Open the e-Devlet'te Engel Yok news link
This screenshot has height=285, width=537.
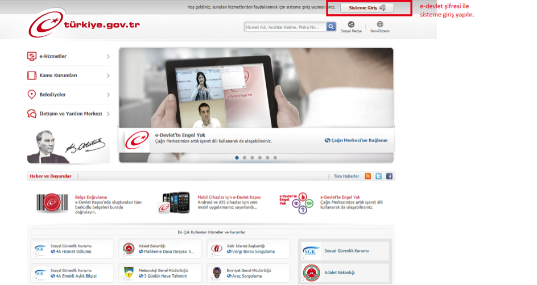click(x=340, y=197)
